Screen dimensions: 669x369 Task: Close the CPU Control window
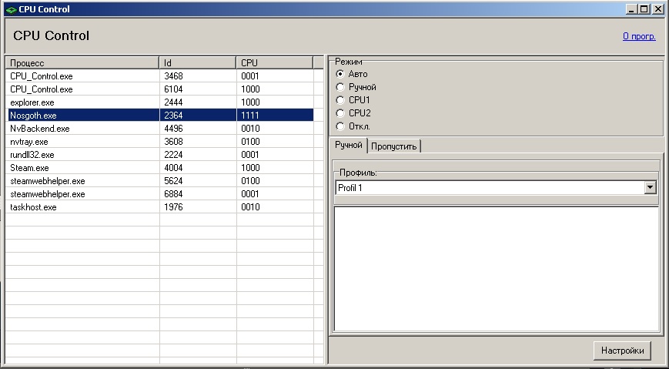click(x=658, y=9)
